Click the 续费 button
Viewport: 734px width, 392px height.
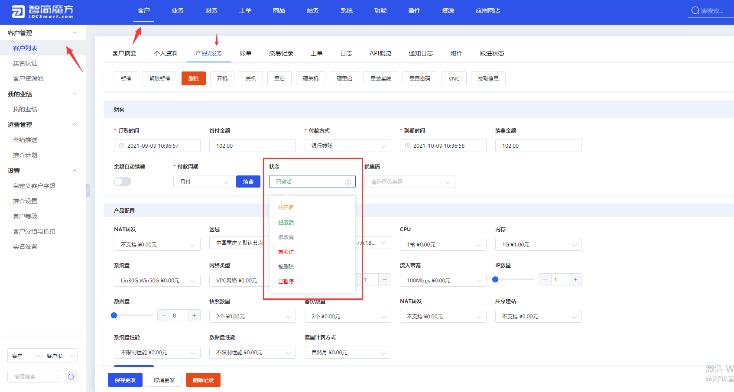(248, 181)
